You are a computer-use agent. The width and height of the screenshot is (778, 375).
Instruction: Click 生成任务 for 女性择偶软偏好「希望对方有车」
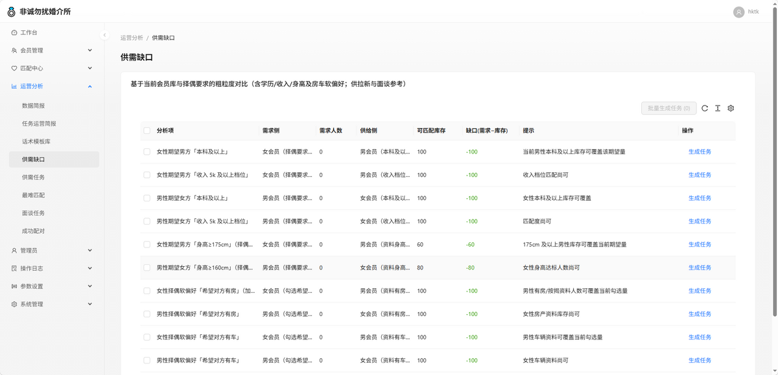(700, 337)
